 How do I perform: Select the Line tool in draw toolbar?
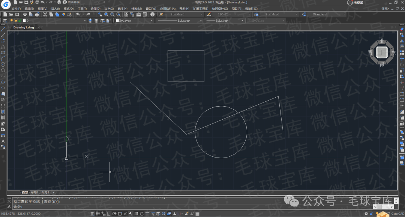3,29
